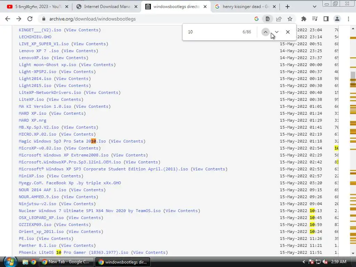The width and height of the screenshot is (356, 267).
Task: Click the muted volume tray icon
Action: tap(325, 262)
